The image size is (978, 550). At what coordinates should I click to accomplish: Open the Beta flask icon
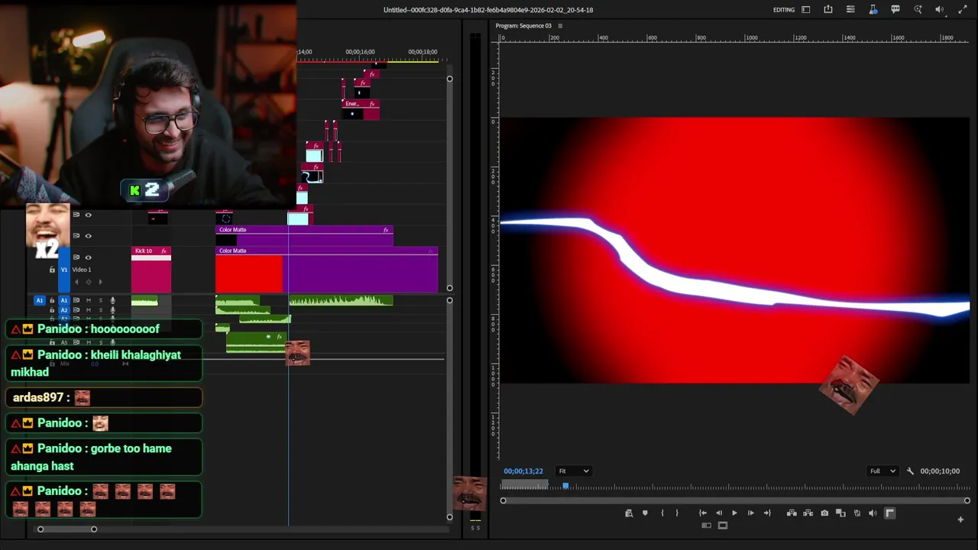pyautogui.click(x=873, y=10)
